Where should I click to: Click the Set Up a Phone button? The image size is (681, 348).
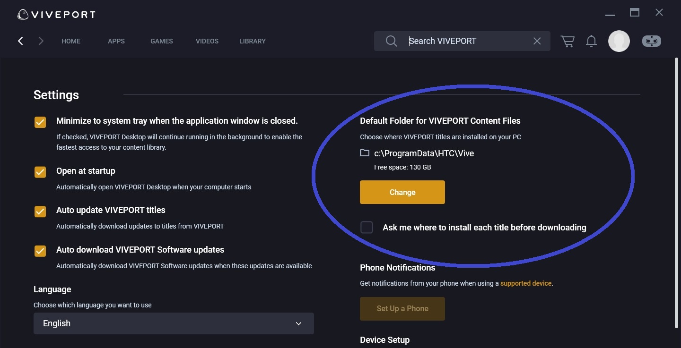[402, 309]
